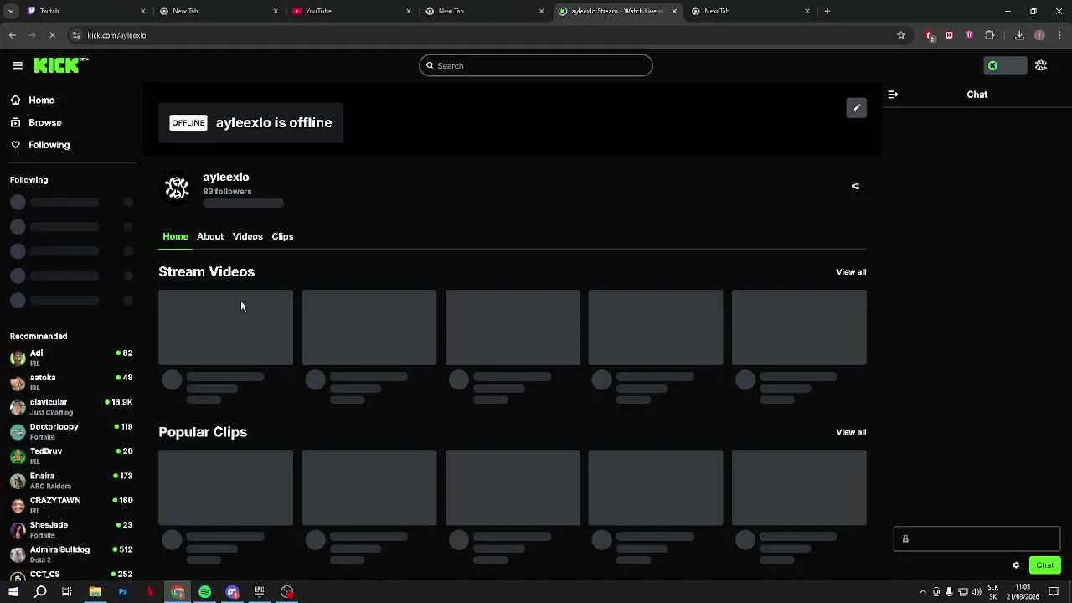Open the Windows Start menu

pyautogui.click(x=13, y=592)
